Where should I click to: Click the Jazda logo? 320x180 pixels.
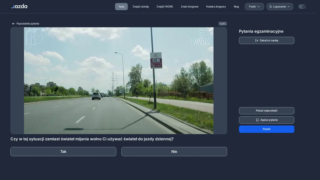(x=19, y=6)
